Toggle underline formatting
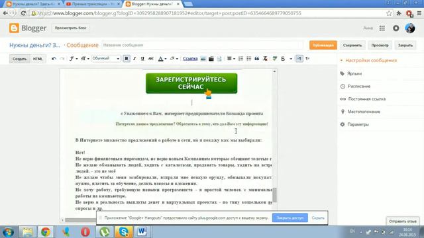The height and width of the screenshot is (238, 424). (x=142, y=59)
